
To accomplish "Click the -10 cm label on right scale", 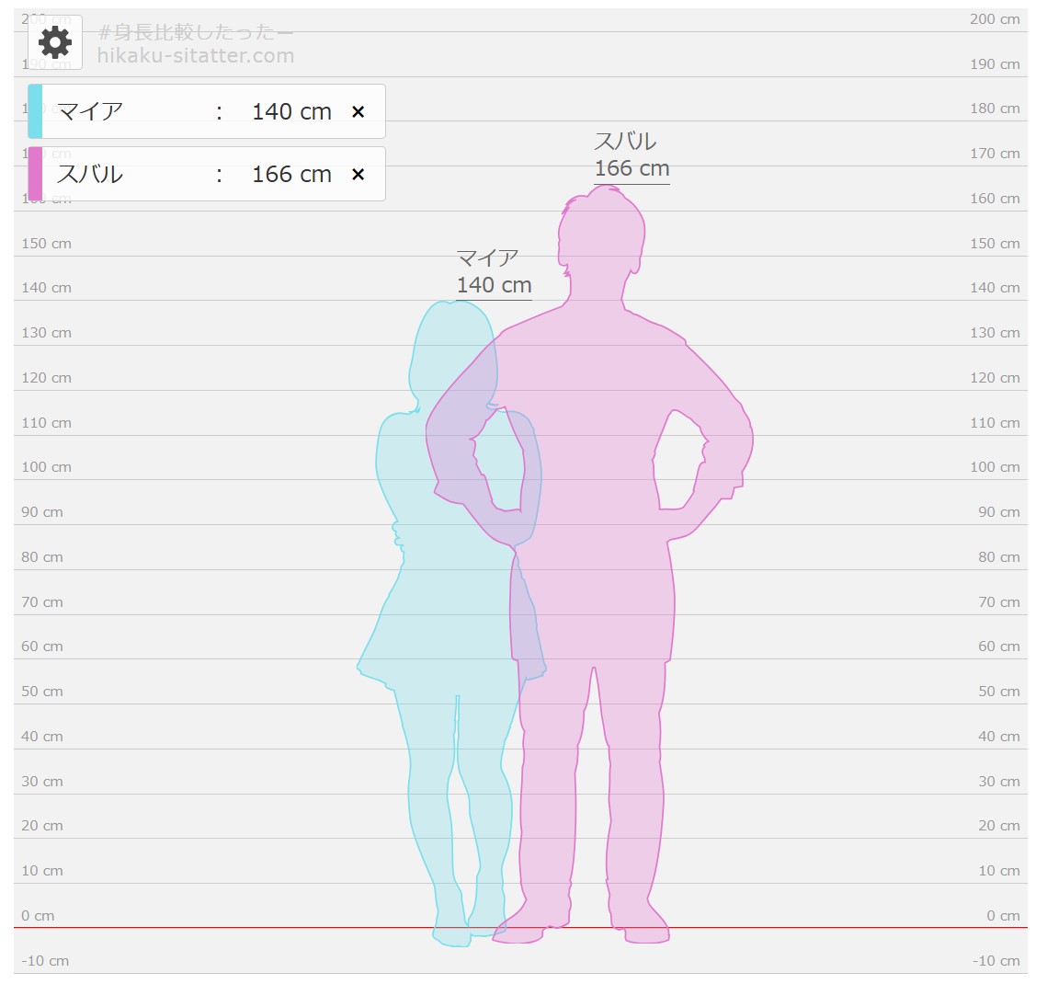I will point(996,961).
